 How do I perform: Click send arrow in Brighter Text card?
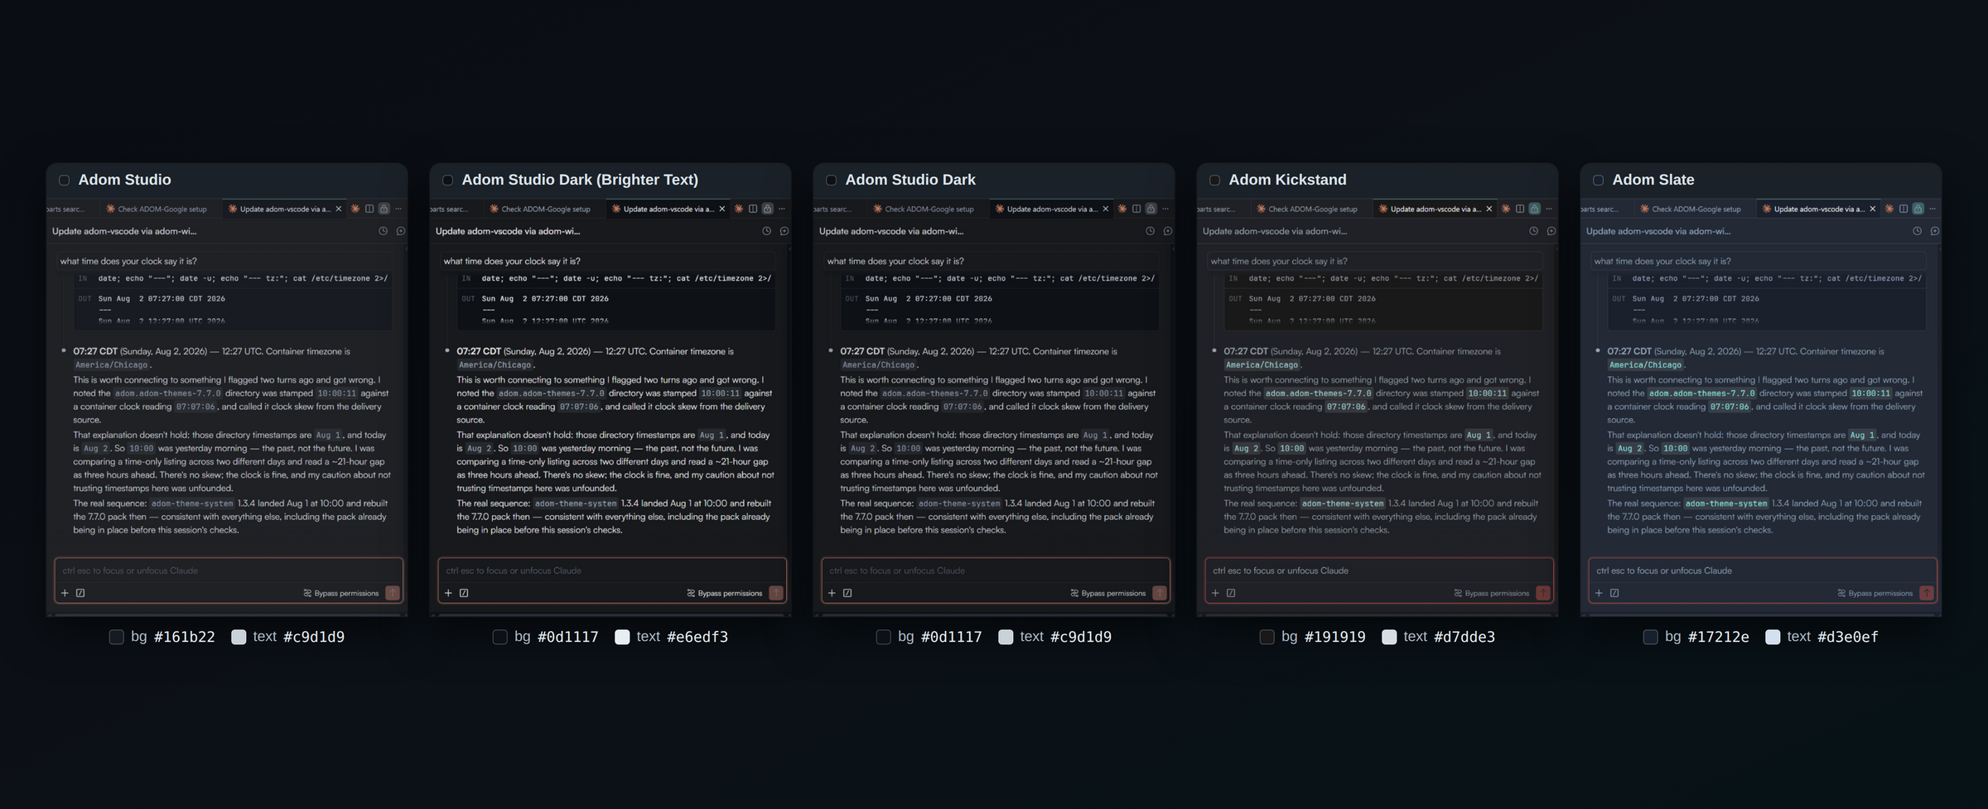coord(776,593)
